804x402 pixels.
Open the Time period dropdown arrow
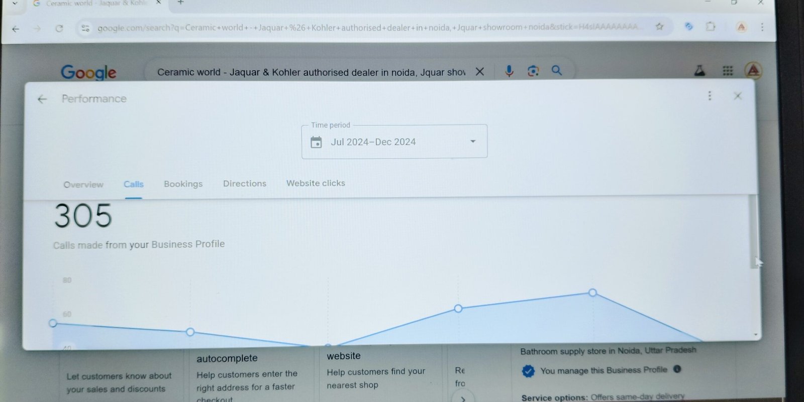tap(473, 142)
